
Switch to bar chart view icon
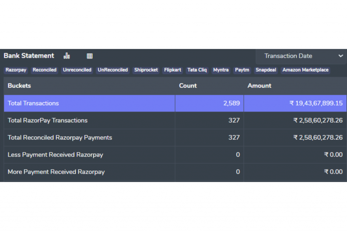pos(67,56)
